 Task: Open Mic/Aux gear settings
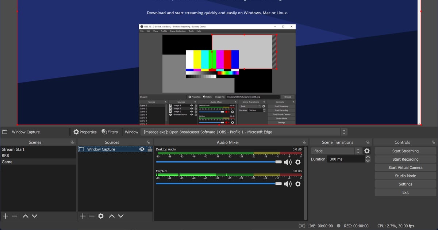(298, 184)
